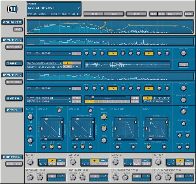The width and height of the screenshot is (196, 184).
Task: Select morph slot 3
Action: click(107, 102)
